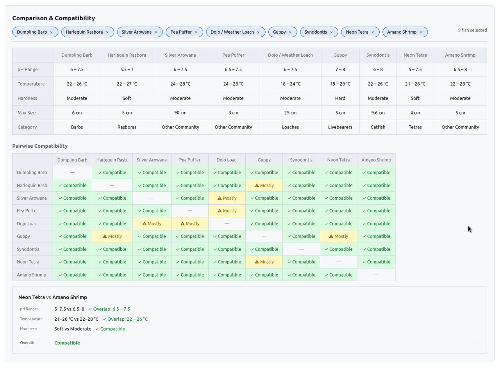500x368 pixels.
Task: Click the Hardness row label in comparison table
Action: click(x=33, y=98)
